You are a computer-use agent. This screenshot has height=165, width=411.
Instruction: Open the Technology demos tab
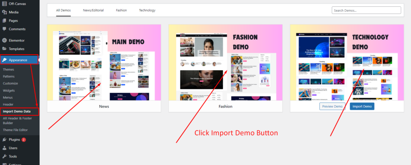click(x=147, y=10)
